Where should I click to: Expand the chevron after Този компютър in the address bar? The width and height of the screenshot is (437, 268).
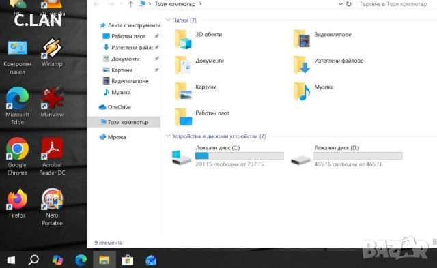coord(200,4)
